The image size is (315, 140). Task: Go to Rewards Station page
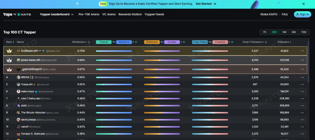tap(130, 14)
